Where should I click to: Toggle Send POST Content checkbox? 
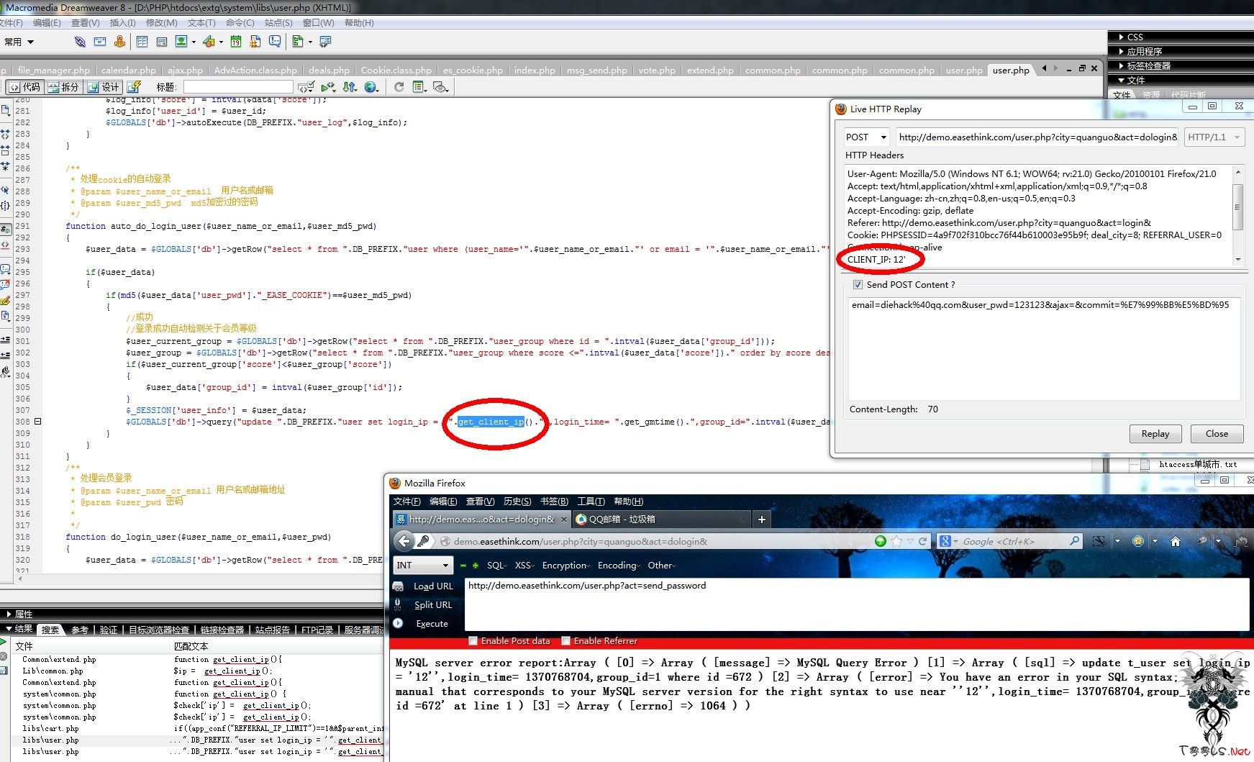pyautogui.click(x=858, y=285)
